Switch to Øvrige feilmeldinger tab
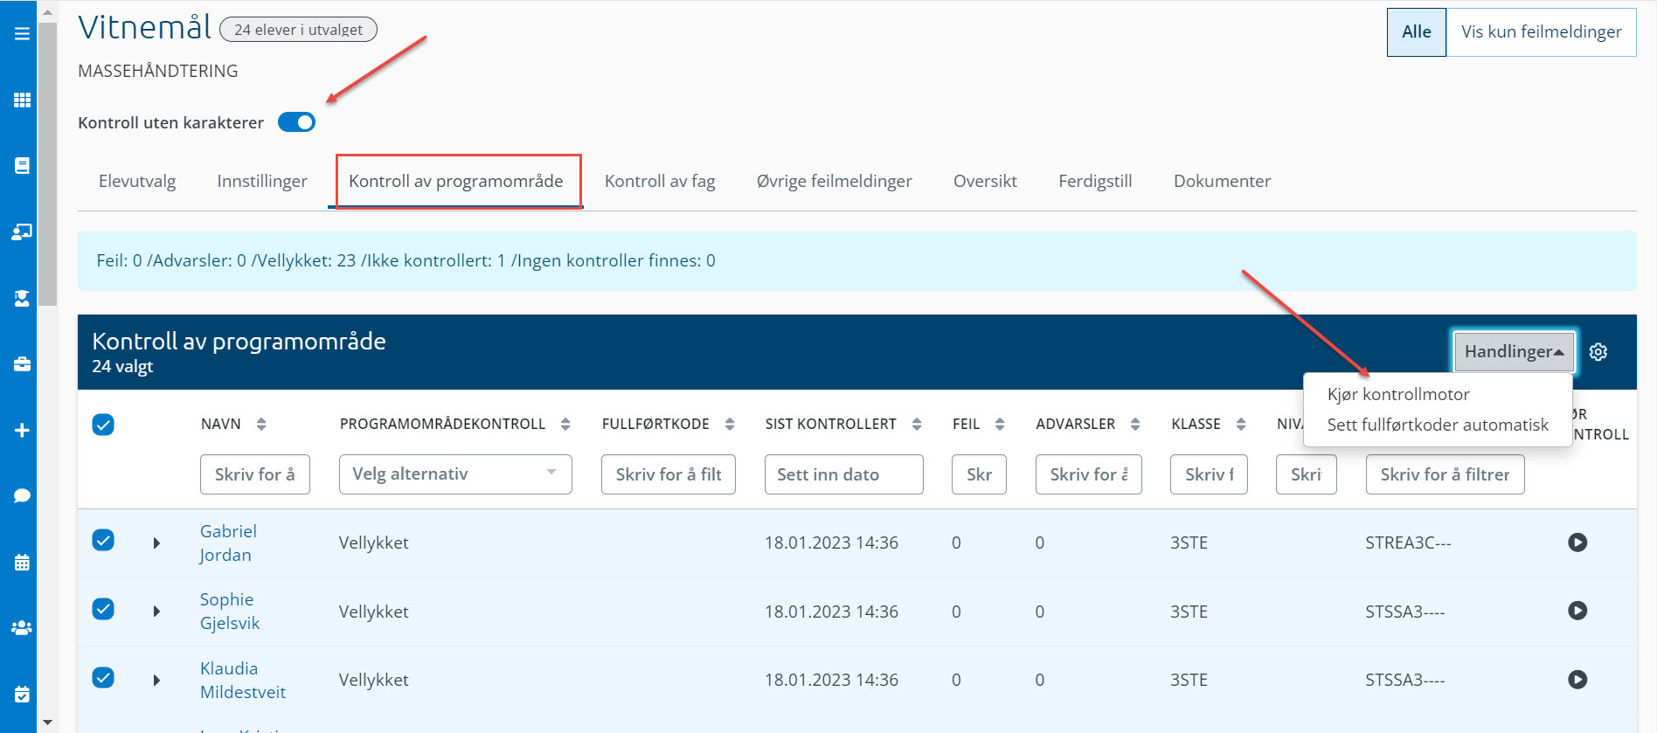1657x733 pixels. (x=834, y=181)
